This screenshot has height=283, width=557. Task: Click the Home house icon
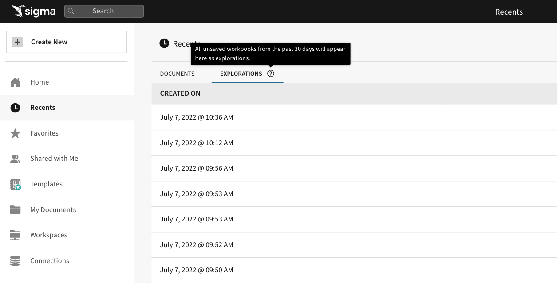pyautogui.click(x=15, y=82)
